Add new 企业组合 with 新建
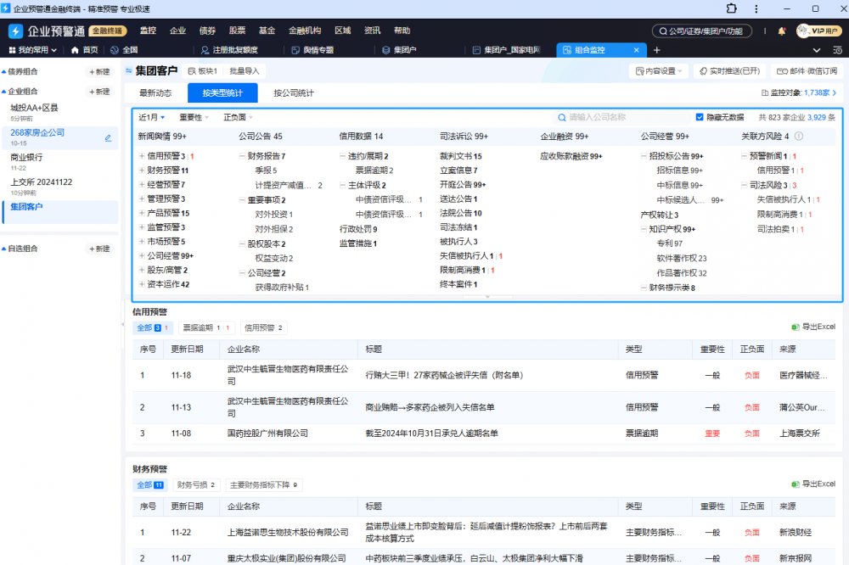 point(99,92)
